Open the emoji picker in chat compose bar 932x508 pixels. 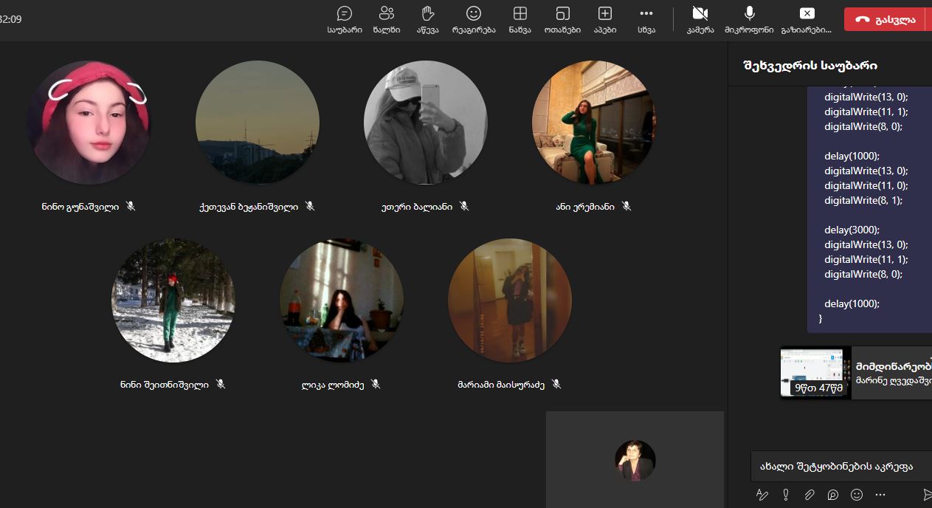(857, 495)
